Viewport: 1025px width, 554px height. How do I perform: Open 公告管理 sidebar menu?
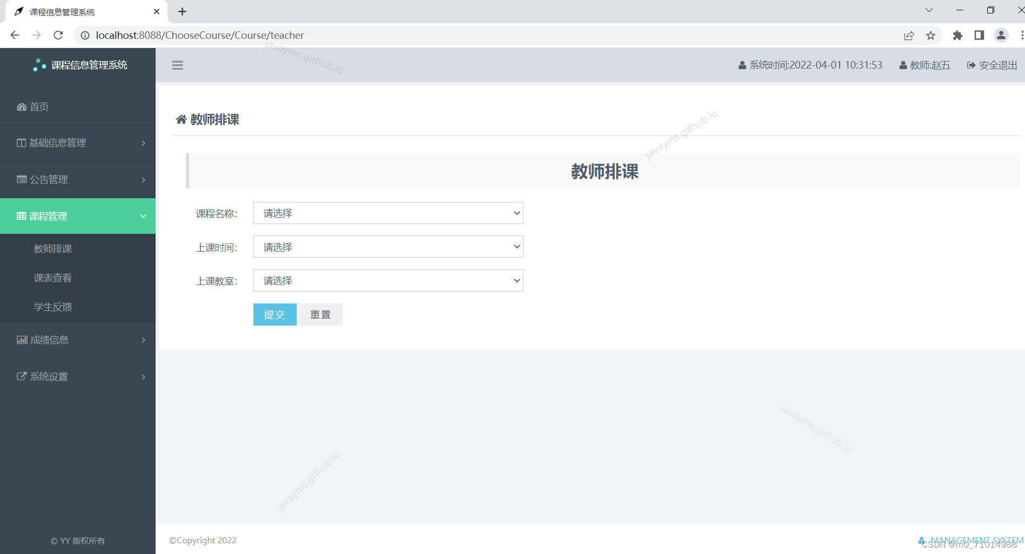coord(78,180)
